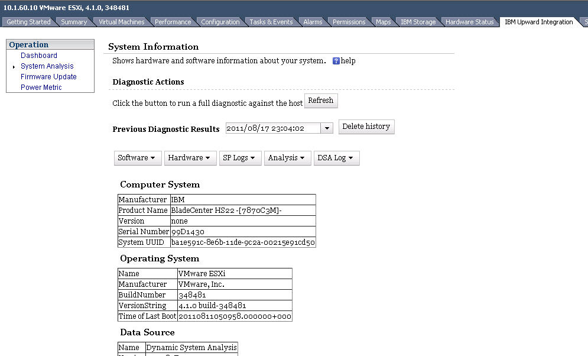Open the Virtual Machines tab
588x356 pixels.
coord(121,22)
